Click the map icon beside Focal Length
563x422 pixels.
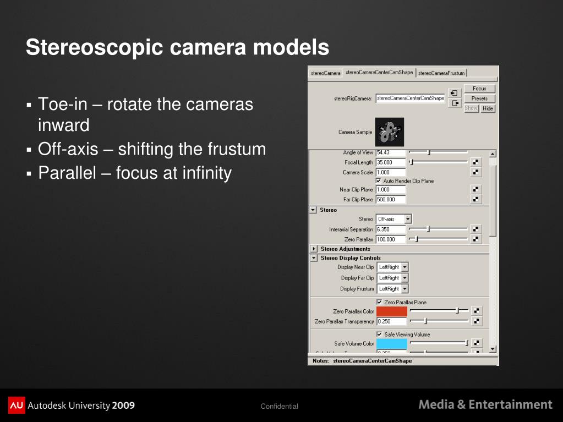[475, 162]
